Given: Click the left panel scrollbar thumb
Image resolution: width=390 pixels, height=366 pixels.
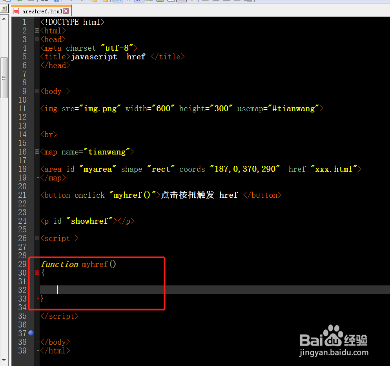Looking at the screenshot, I should click(4, 78).
